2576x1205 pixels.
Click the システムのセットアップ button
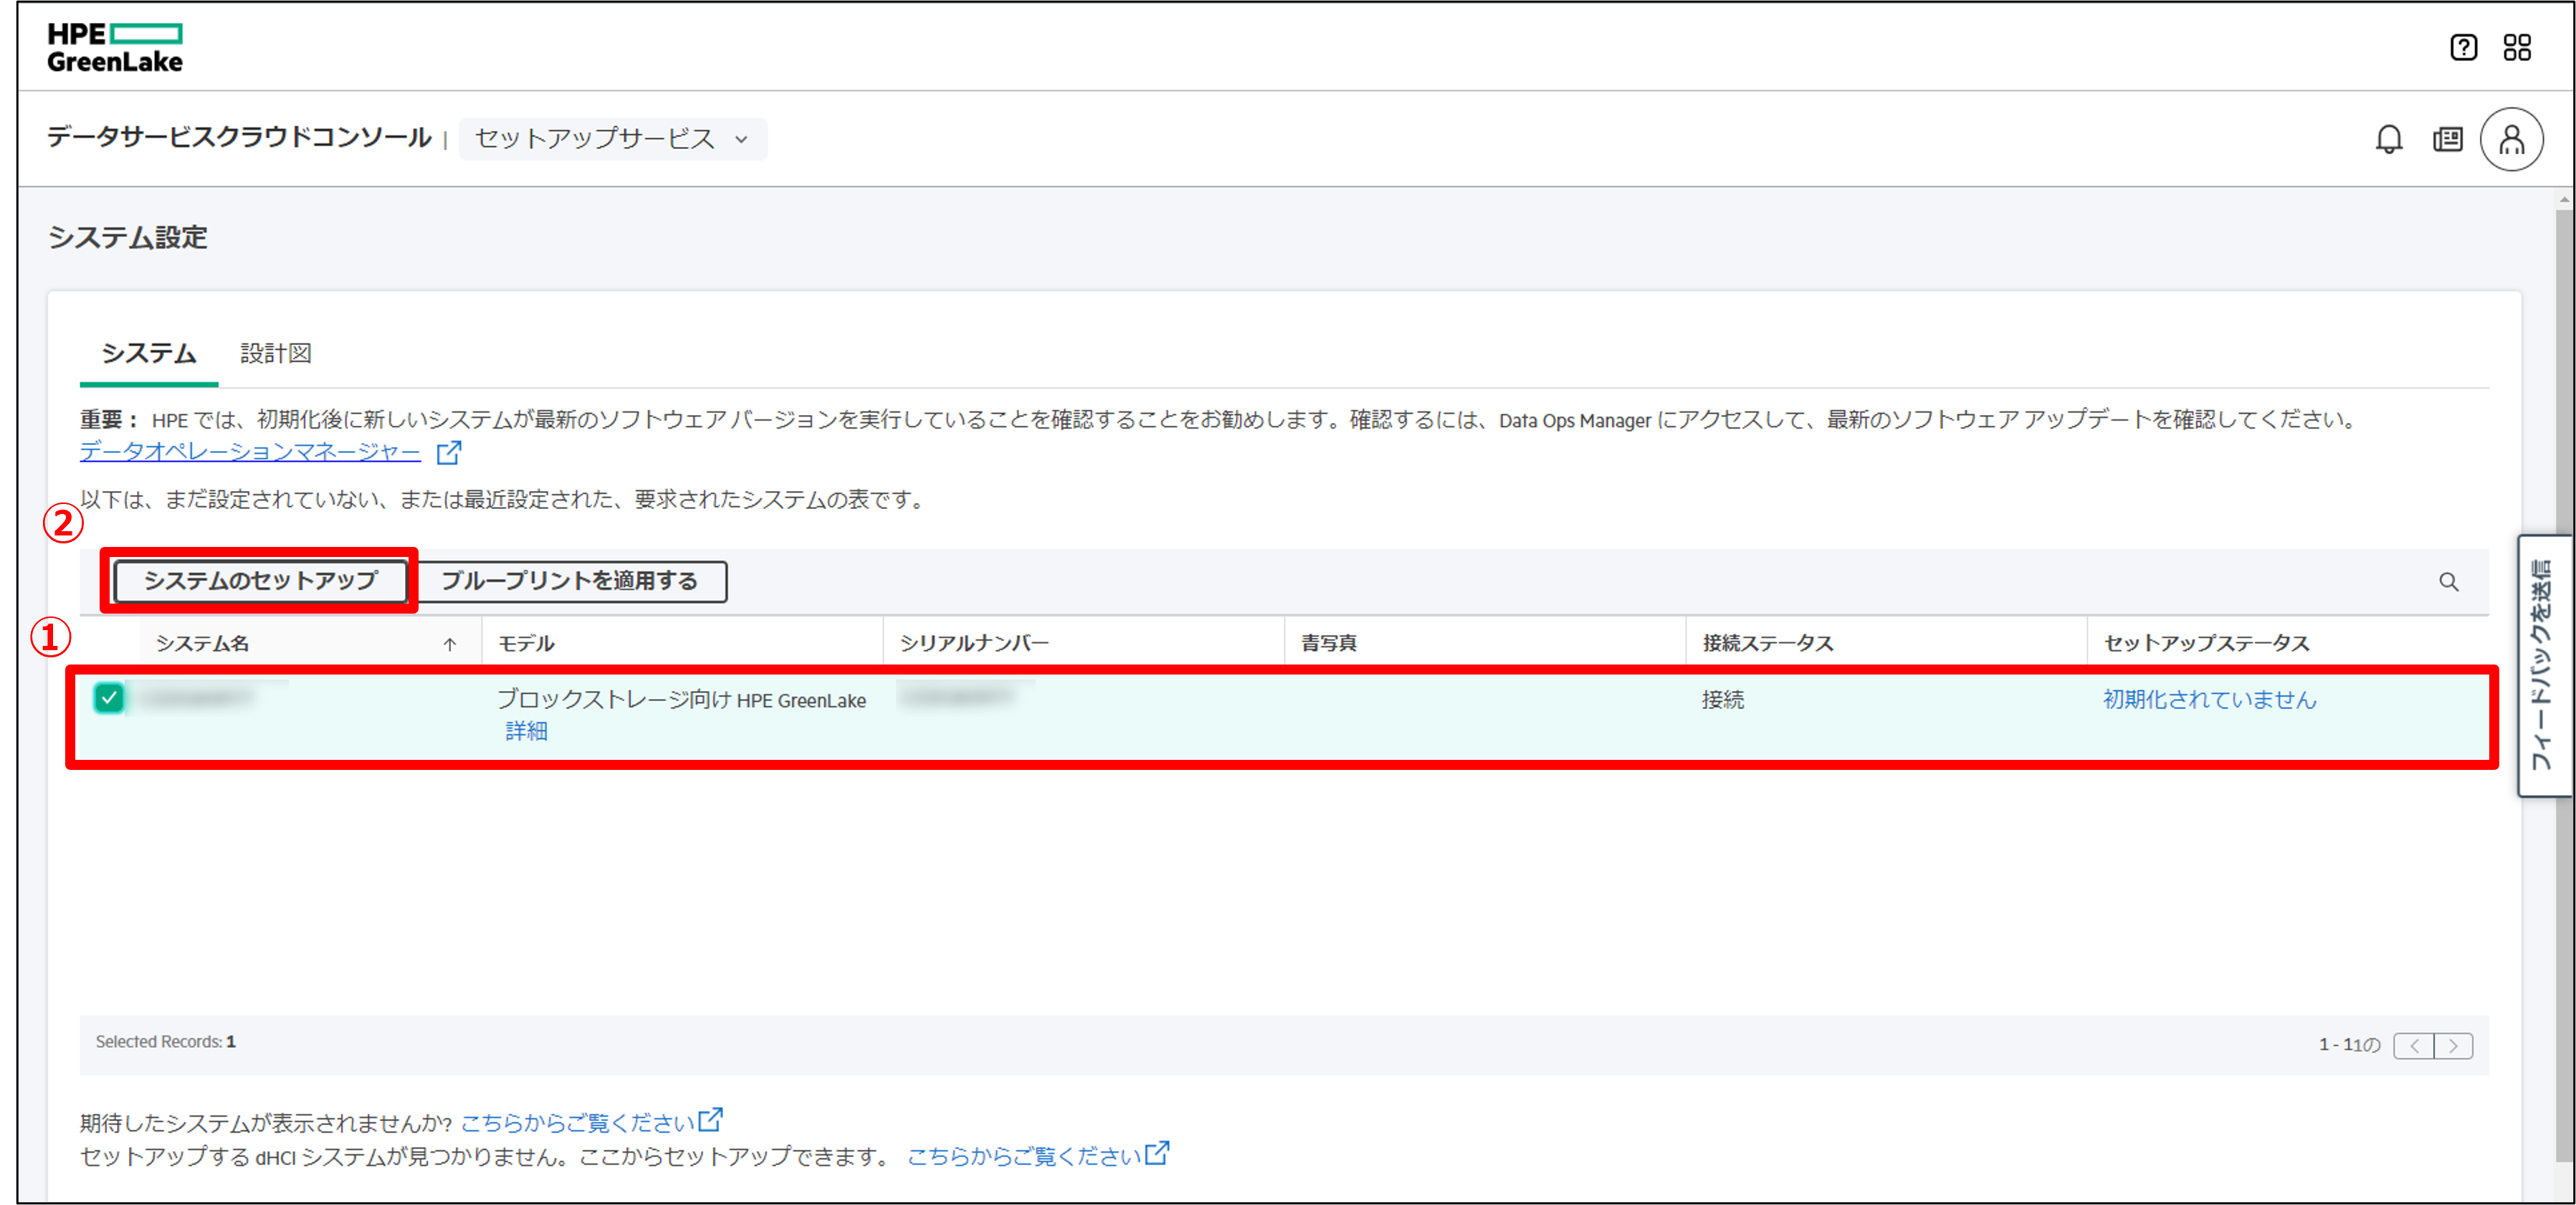(x=260, y=581)
